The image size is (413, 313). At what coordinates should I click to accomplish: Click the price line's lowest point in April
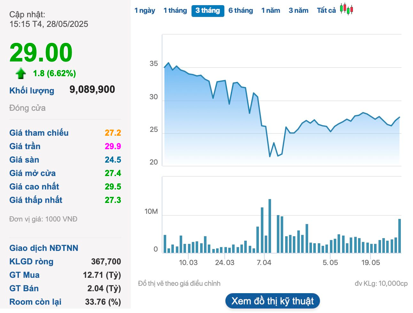(x=270, y=156)
